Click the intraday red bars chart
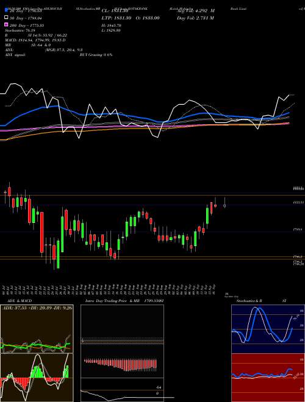Image resolution: width=305 pixels, height=402 pixels. pos(120,364)
